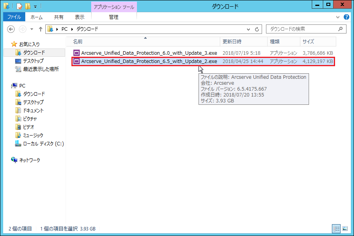The image size is (354, 236).
Task: Expand the ribbon with the chevron
Action: (338, 17)
